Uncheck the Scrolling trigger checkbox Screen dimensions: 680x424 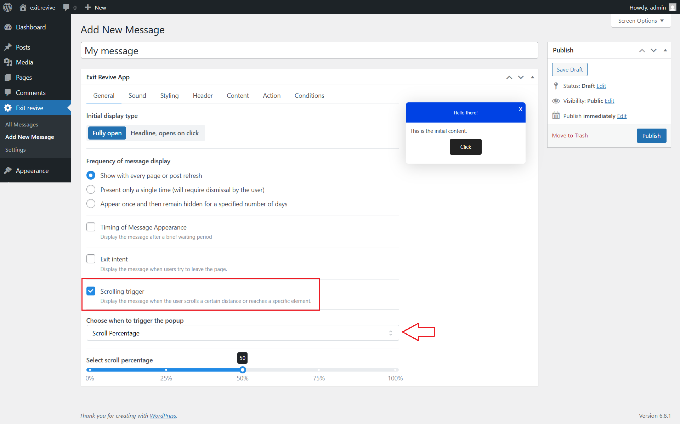click(91, 291)
